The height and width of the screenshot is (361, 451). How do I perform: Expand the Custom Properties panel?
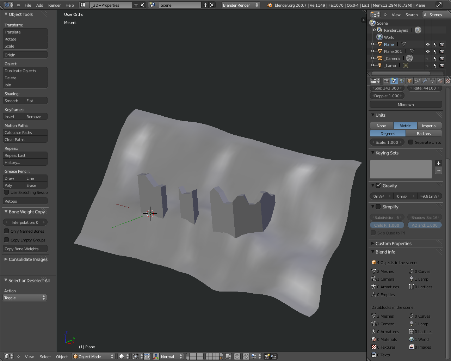tap(393, 244)
